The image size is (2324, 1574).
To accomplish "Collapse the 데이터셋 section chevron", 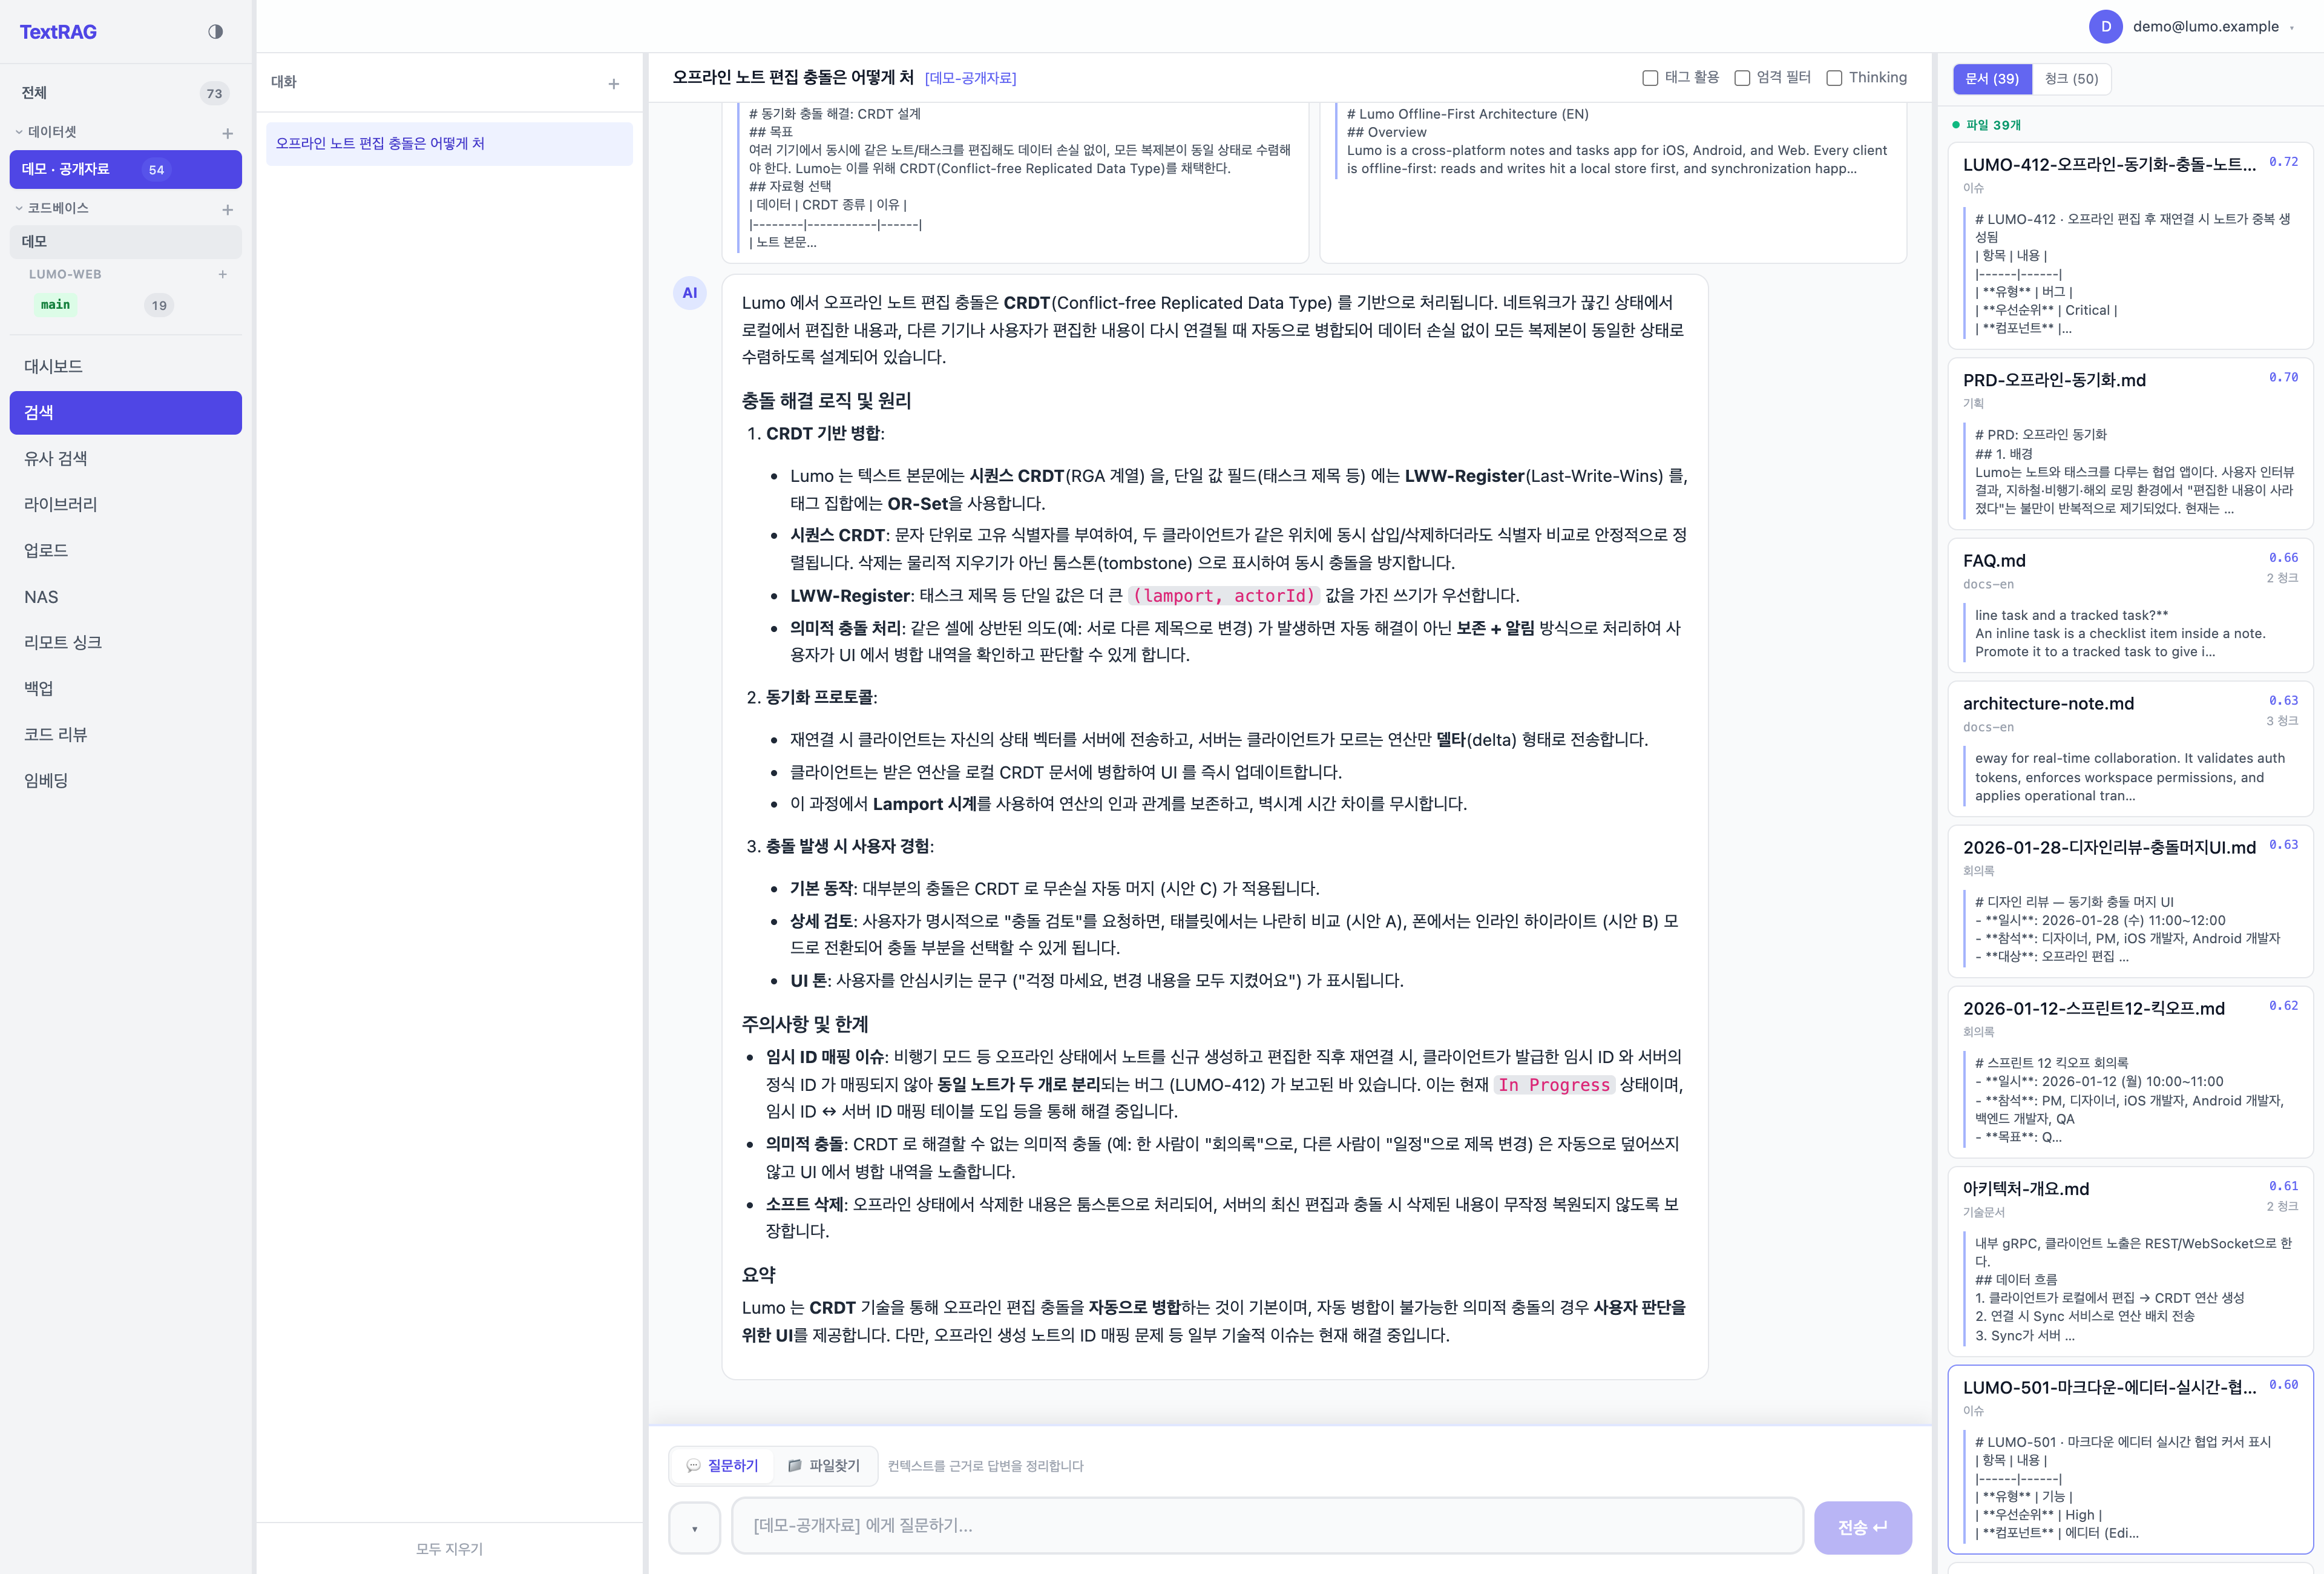I will [x=19, y=132].
